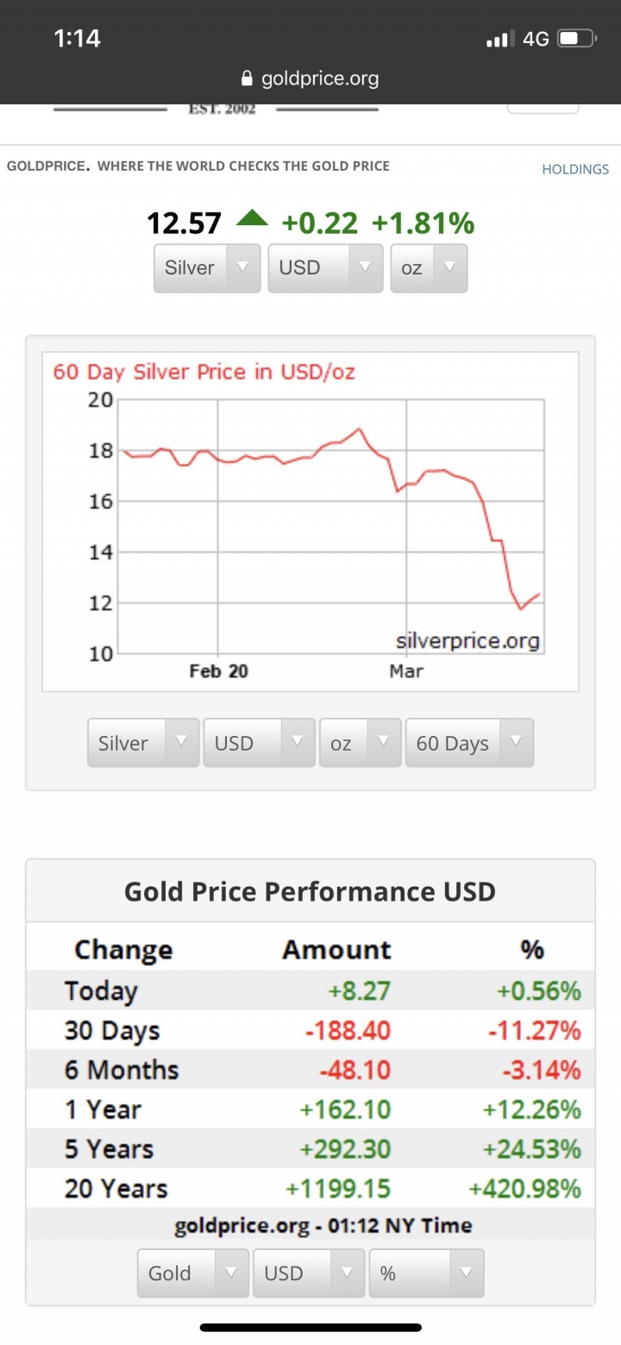Screen dimensions: 621x1345
Task: Tap the 60 Day Silver Price chart
Action: [x=310, y=521]
